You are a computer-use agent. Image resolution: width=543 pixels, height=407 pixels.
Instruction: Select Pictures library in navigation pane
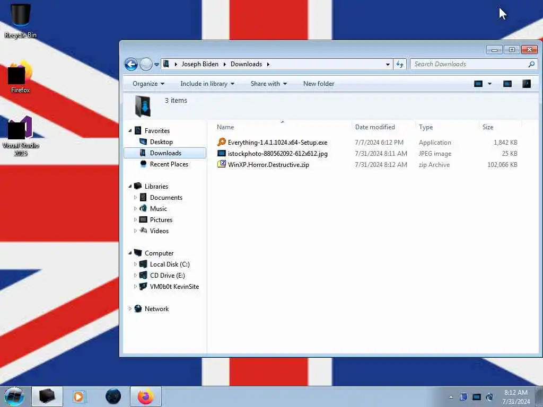161,219
